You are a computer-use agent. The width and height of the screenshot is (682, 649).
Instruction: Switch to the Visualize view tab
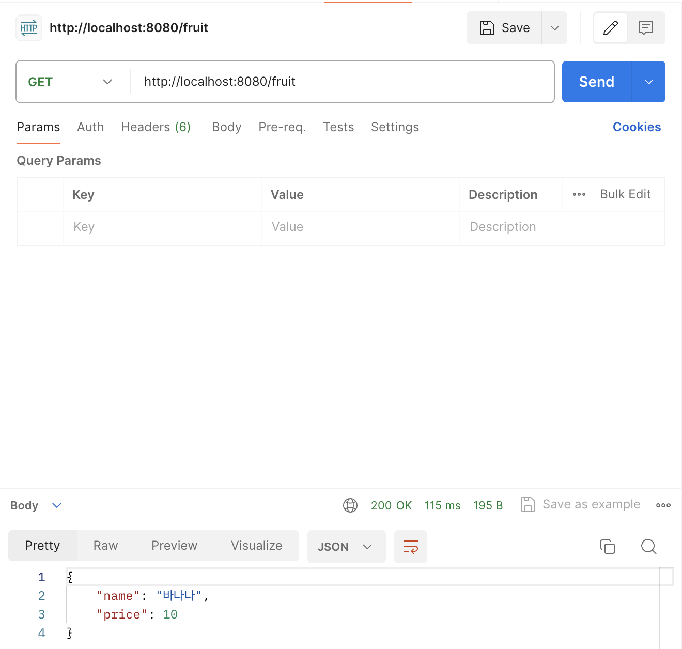pyautogui.click(x=257, y=546)
